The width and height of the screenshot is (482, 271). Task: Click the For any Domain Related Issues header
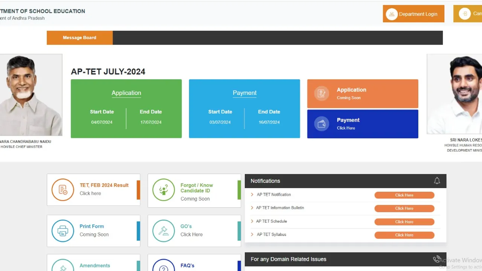tap(345, 259)
